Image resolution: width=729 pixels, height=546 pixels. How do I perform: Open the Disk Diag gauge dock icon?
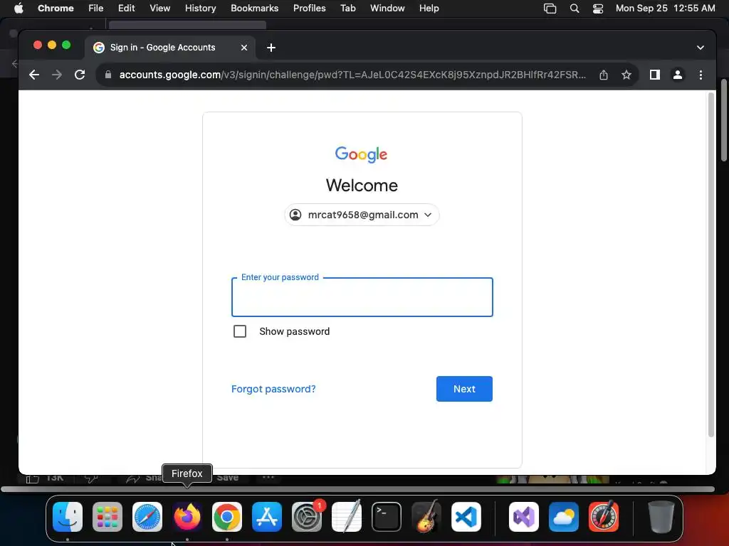604,517
